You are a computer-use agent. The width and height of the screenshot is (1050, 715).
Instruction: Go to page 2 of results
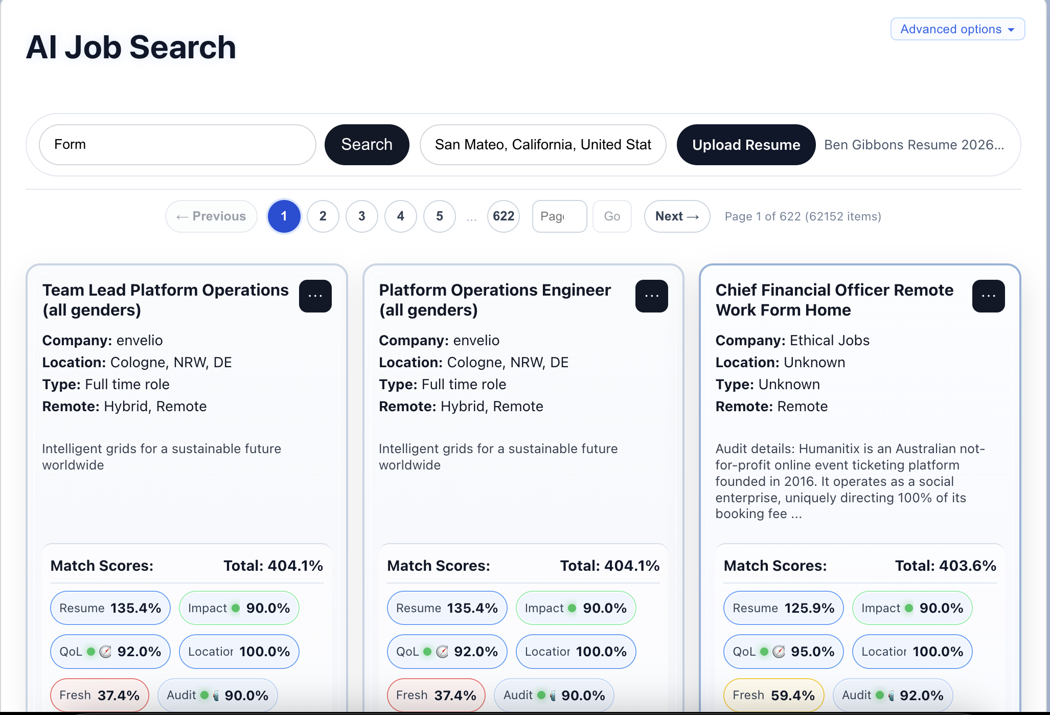pyautogui.click(x=323, y=216)
